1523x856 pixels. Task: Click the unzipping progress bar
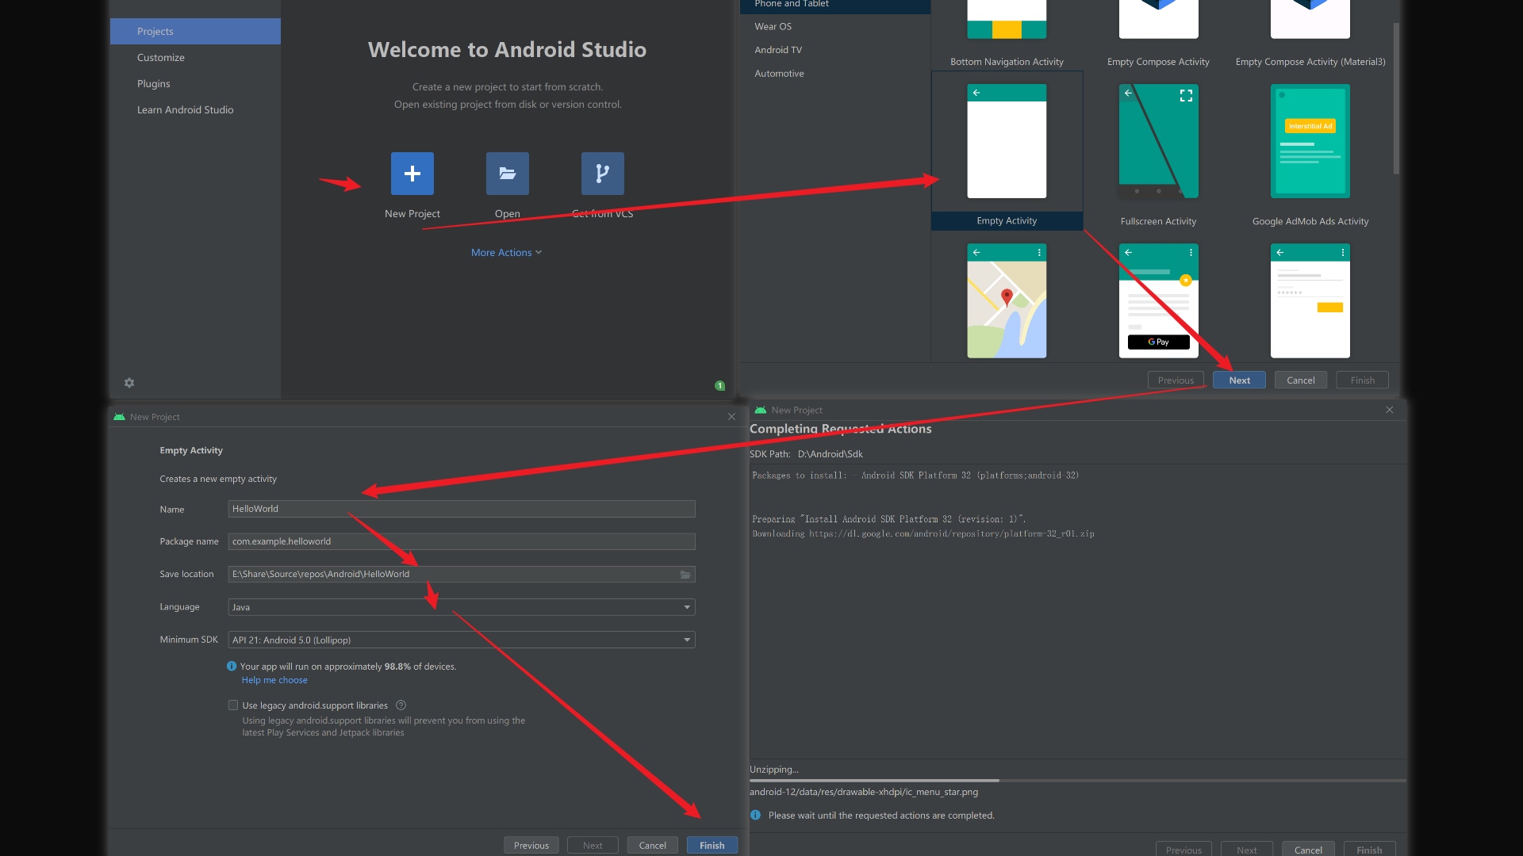coord(1077,781)
